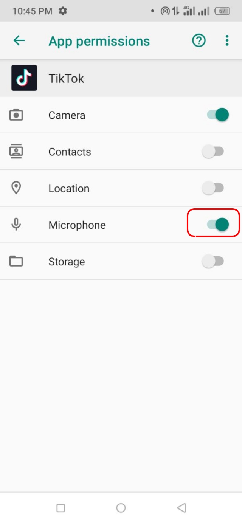Click the Contacts permission icon

pyautogui.click(x=17, y=151)
